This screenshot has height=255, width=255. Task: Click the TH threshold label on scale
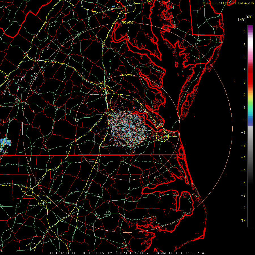click(x=243, y=221)
